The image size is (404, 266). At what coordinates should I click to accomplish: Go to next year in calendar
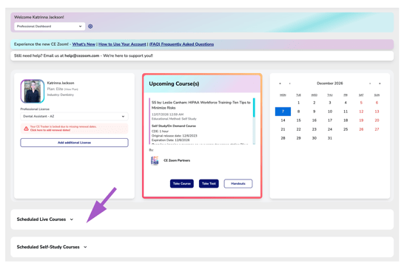380,83
